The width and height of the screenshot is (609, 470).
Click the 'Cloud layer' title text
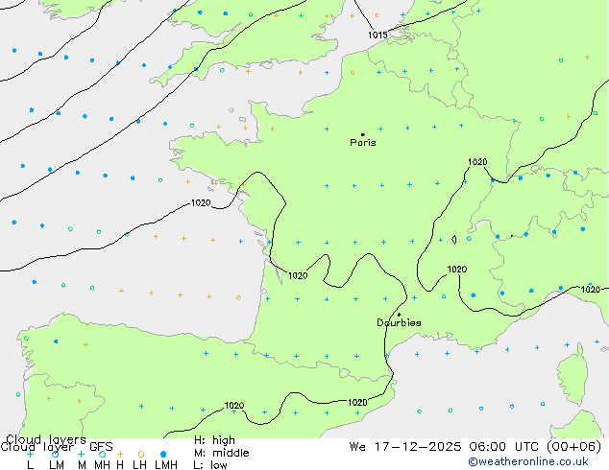(x=37, y=447)
